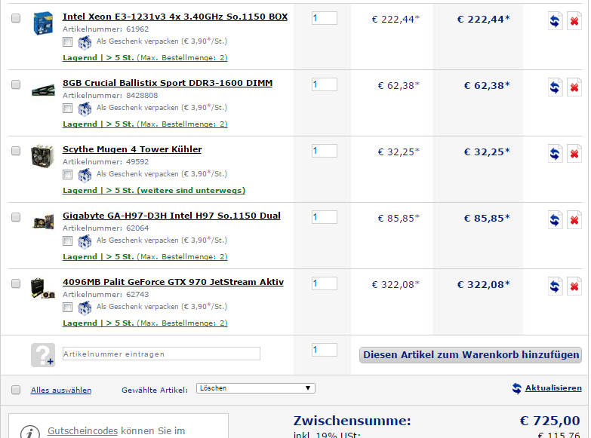
Task: Delete the Palit GeForce GTX 970 item
Action: (574, 286)
